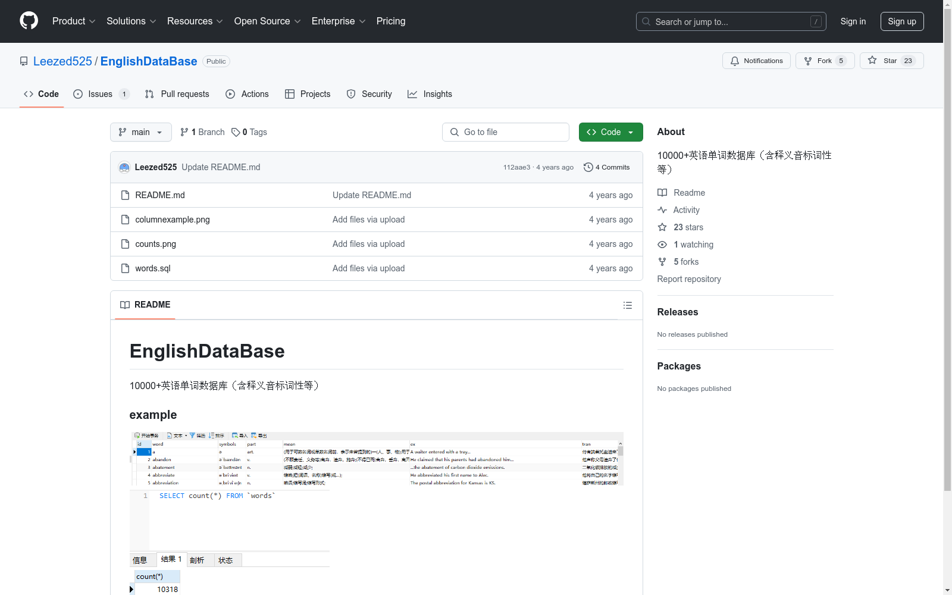This screenshot has height=595, width=952.
Task: View the 1 Branch link
Action: point(202,132)
